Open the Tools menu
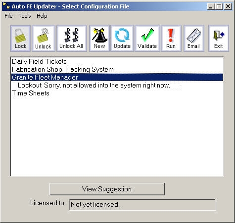Screen dimensions: 235x223 pyautogui.click(x=25, y=16)
